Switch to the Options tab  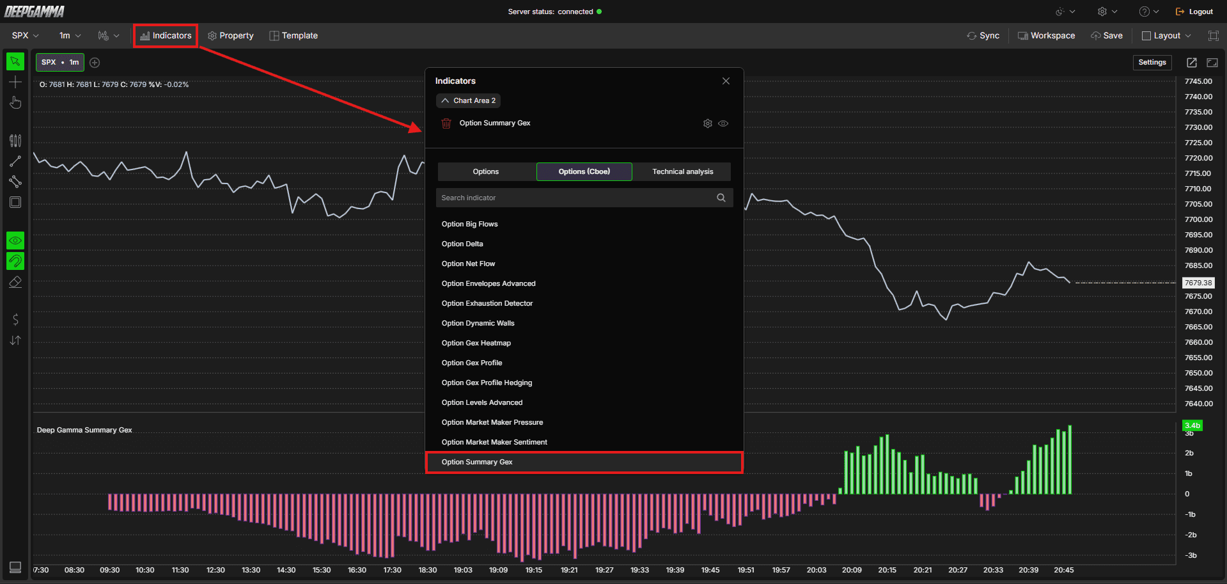(x=486, y=171)
